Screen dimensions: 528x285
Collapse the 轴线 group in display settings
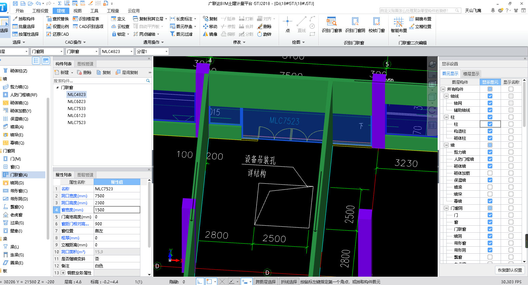446,96
